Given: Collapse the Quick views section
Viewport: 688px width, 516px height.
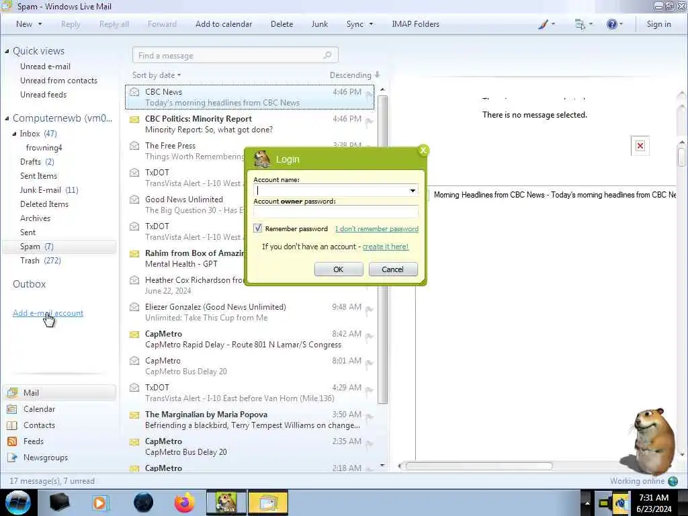Looking at the screenshot, I should [x=7, y=51].
